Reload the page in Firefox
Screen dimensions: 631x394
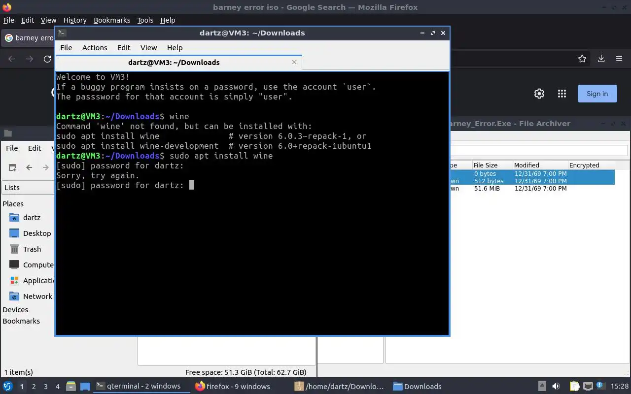pos(47,59)
